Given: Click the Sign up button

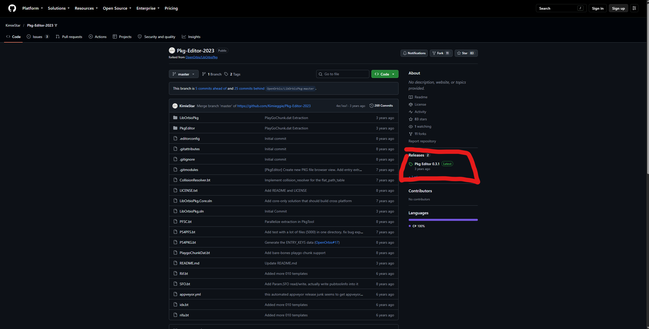Looking at the screenshot, I should pos(618,8).
